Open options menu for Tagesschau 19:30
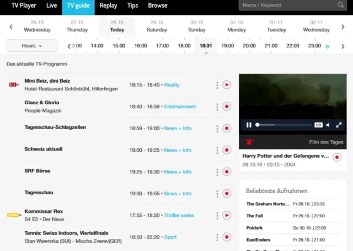This screenshot has width=353, height=251. point(217,194)
